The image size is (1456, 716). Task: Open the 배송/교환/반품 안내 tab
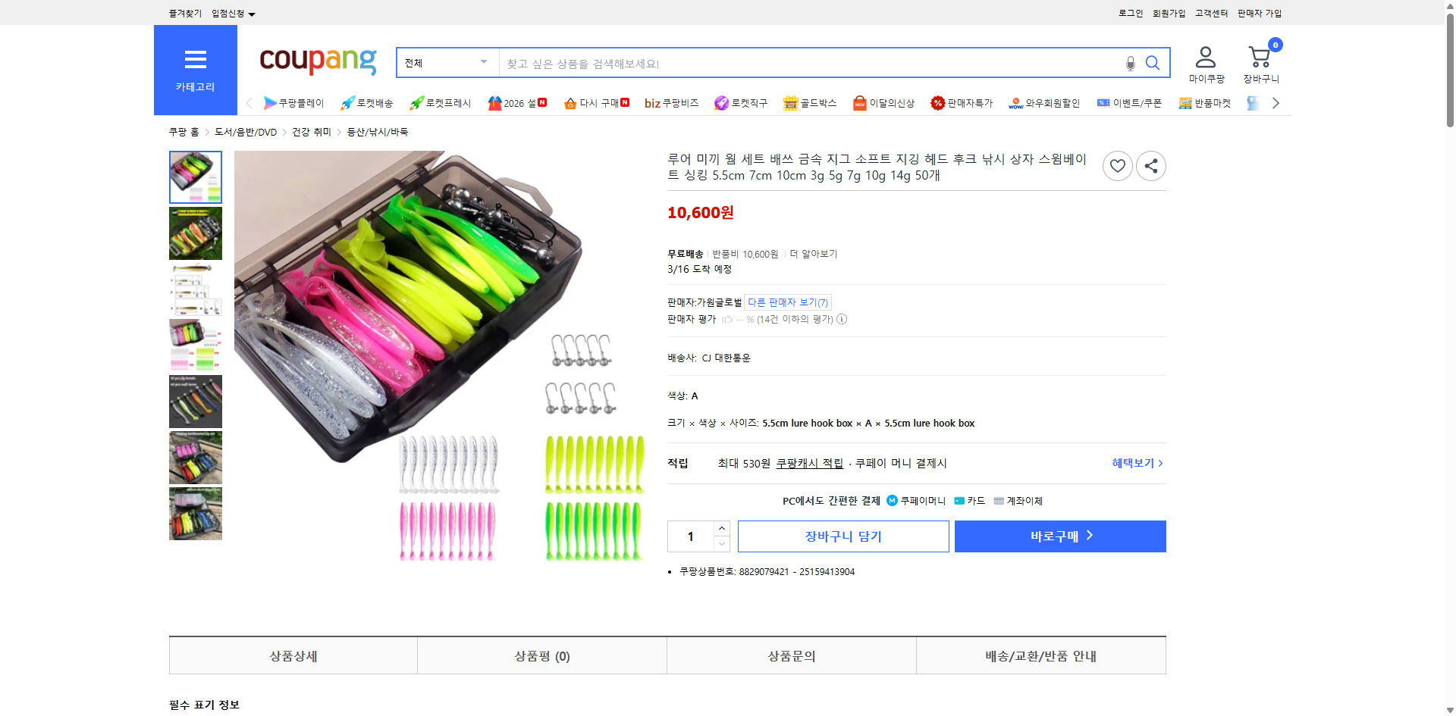pyautogui.click(x=1041, y=655)
